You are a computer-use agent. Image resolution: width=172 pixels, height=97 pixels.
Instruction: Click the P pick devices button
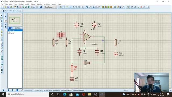9,28
